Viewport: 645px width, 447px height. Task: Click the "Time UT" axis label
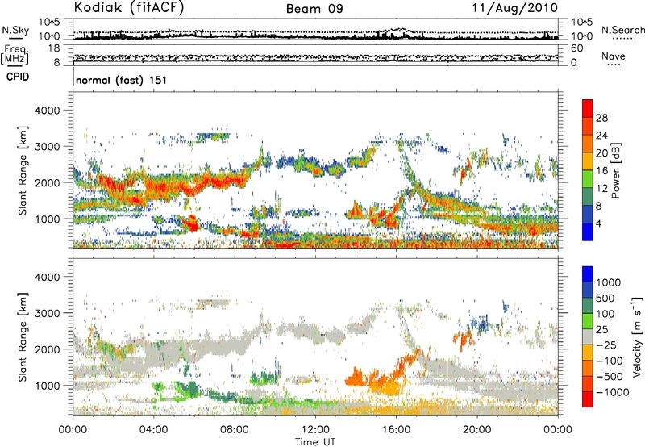click(315, 442)
